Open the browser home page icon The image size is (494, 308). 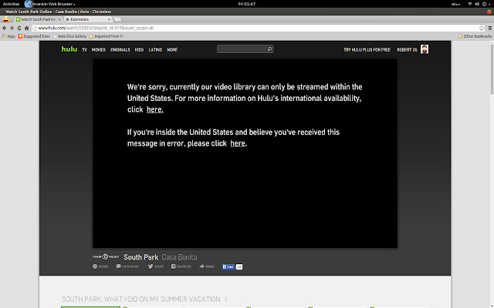[27, 28]
